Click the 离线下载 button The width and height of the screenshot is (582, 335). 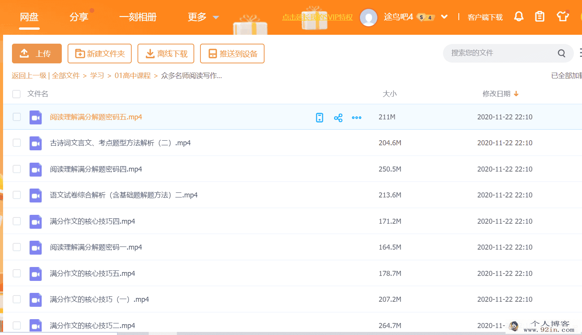click(166, 53)
